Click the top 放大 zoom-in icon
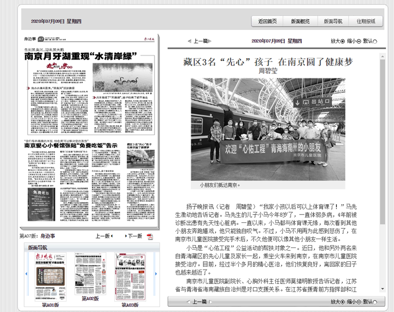394x312 pixels. coord(343,41)
